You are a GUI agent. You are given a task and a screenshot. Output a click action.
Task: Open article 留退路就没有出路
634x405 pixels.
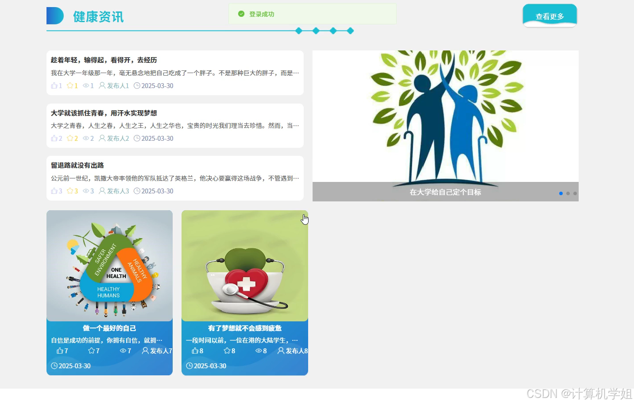(x=77, y=166)
